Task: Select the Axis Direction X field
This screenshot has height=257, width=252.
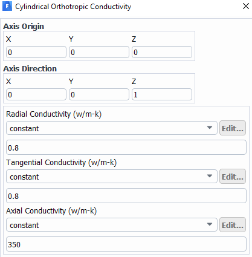Action: pyautogui.click(x=36, y=94)
